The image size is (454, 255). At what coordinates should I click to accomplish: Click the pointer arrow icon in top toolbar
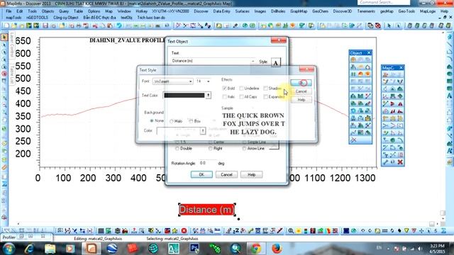[389, 25]
